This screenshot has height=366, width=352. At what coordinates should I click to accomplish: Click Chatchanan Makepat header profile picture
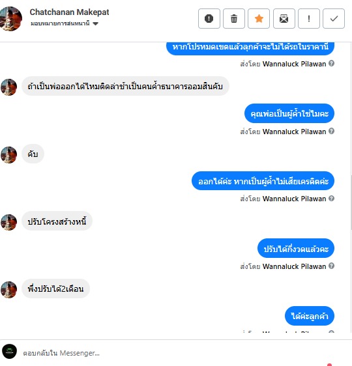(x=10, y=19)
